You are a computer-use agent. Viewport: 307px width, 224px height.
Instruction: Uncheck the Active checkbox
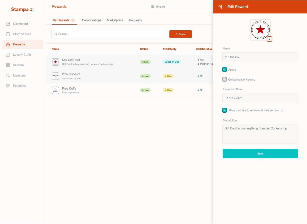(224, 69)
